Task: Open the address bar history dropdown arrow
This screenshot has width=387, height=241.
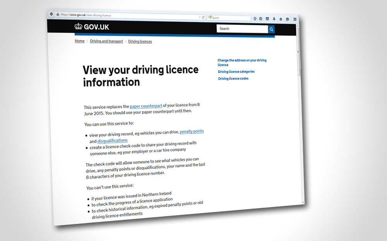Action: [x=200, y=17]
